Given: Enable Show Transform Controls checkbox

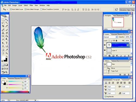Looking at the screenshot, I should point(41,9).
